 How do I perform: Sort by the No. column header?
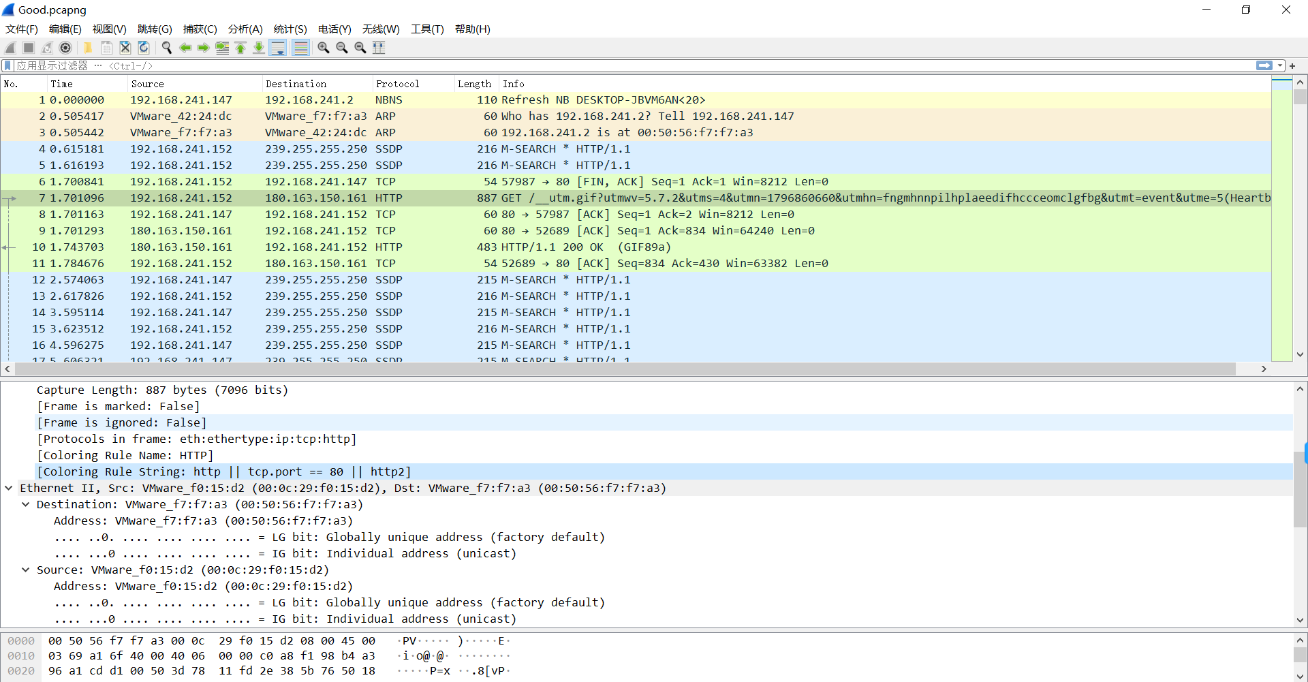[24, 84]
